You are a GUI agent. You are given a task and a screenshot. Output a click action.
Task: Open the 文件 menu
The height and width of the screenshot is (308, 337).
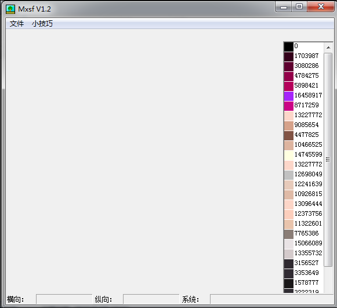[x=17, y=24]
